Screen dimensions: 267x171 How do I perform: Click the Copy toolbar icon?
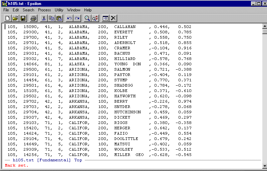[x=51, y=18]
